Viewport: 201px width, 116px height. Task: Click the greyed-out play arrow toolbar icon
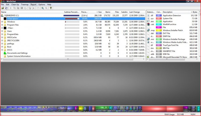(11, 8)
